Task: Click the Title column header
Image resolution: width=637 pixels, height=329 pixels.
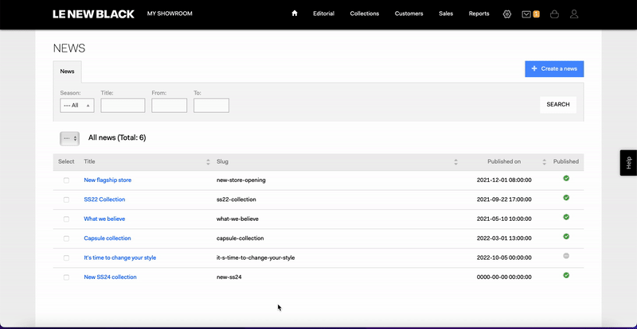Action: click(89, 161)
